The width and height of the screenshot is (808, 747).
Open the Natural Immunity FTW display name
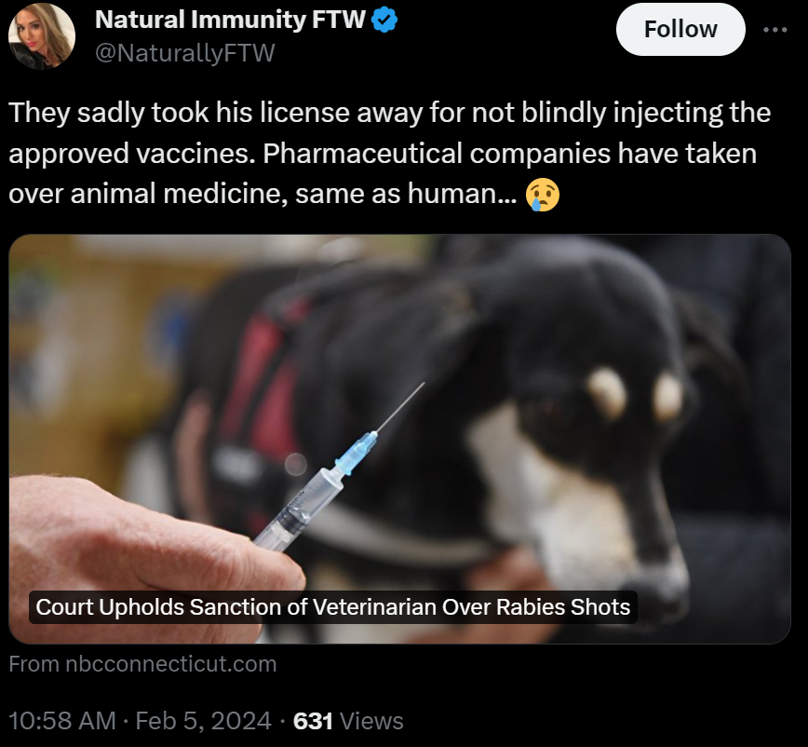click(230, 20)
